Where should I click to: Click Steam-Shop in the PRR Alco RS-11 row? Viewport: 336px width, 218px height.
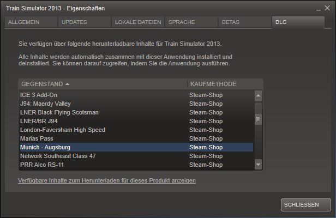(x=206, y=165)
